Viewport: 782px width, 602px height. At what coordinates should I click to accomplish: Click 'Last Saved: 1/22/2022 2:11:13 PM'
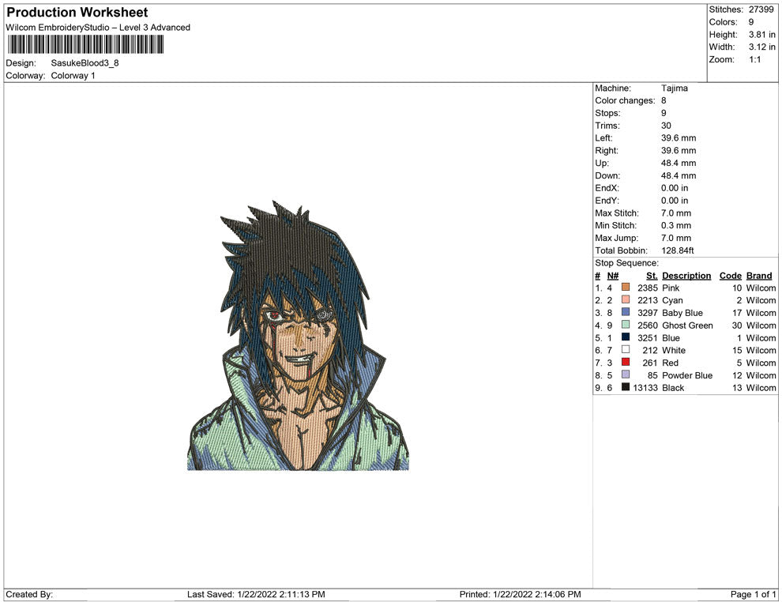pos(256,594)
